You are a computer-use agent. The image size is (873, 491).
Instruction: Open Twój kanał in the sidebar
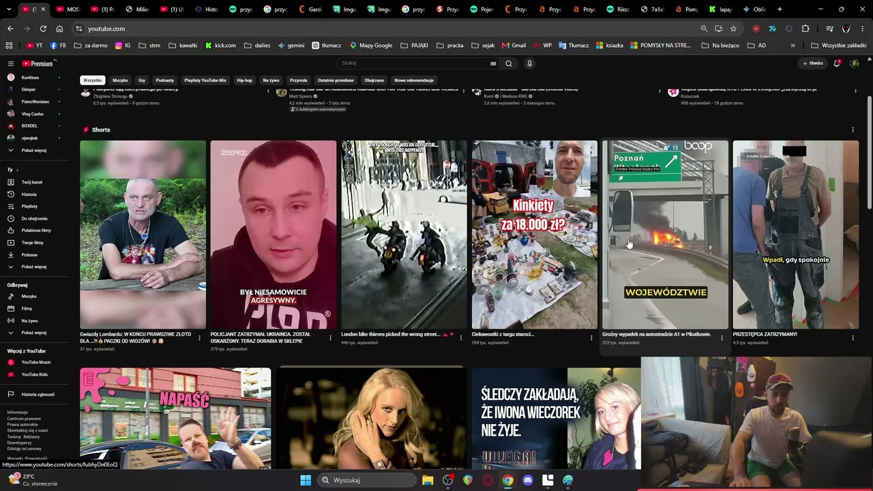[32, 182]
